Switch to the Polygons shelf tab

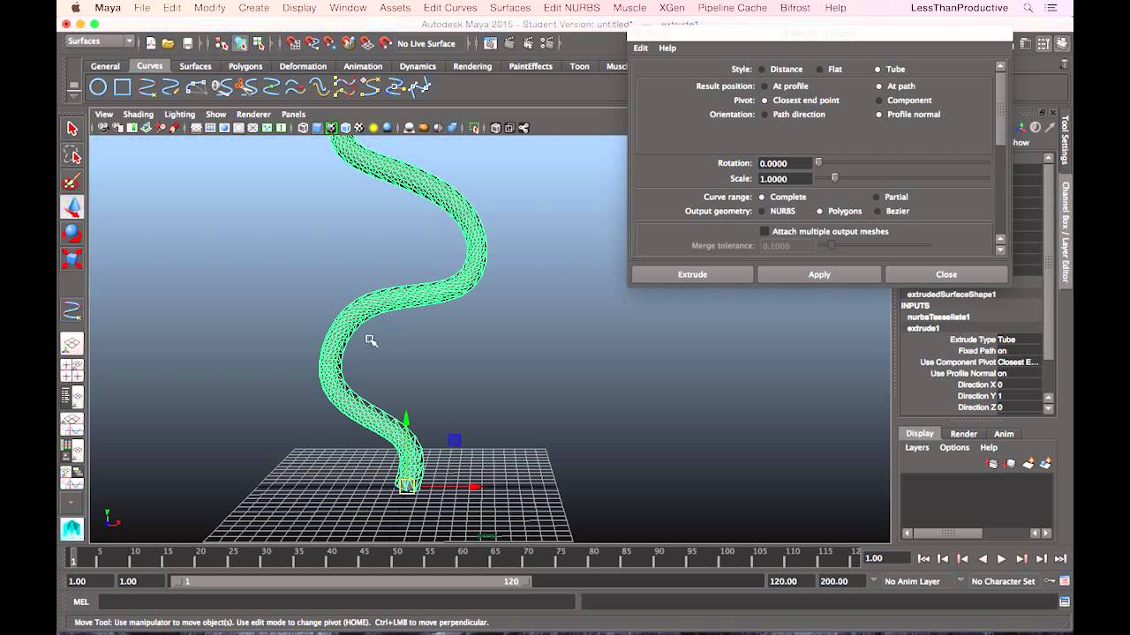click(245, 66)
